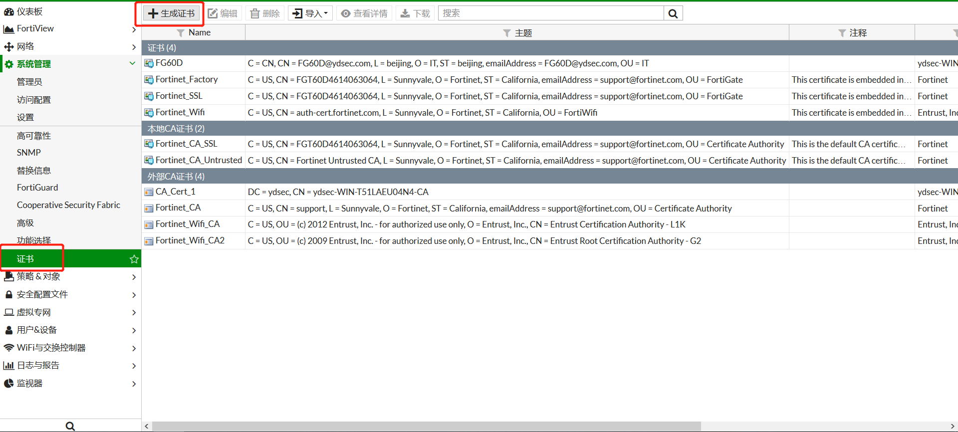Open the 导入 dropdown
Image resolution: width=958 pixels, height=432 pixels.
(x=310, y=13)
